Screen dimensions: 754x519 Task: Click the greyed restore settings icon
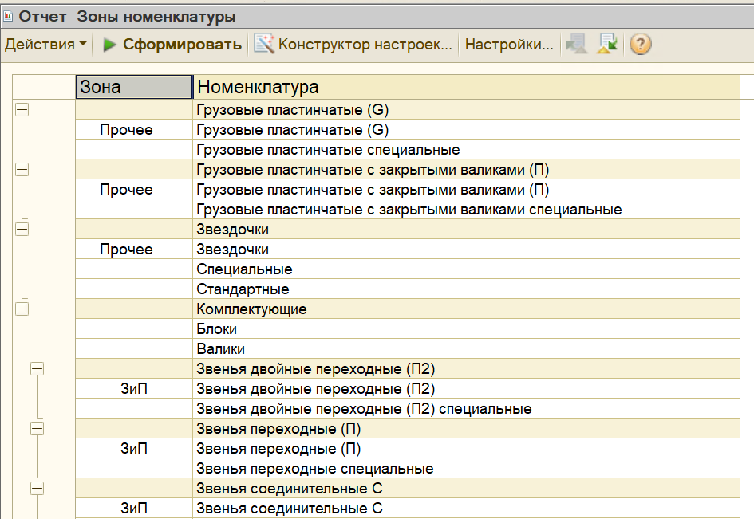click(577, 44)
